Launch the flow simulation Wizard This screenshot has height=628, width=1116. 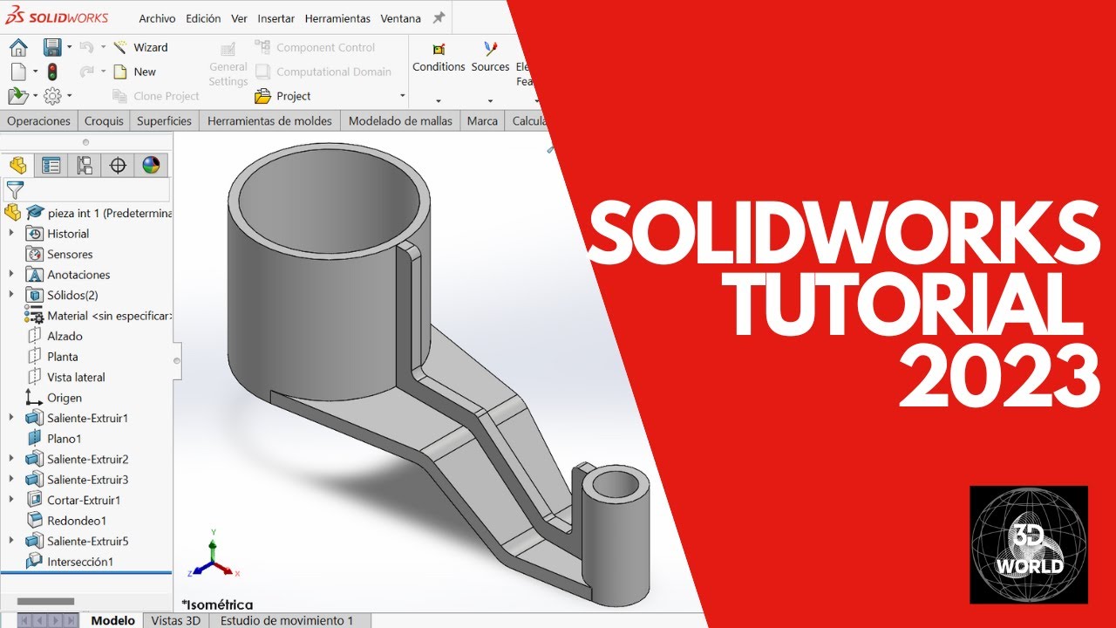[x=140, y=47]
